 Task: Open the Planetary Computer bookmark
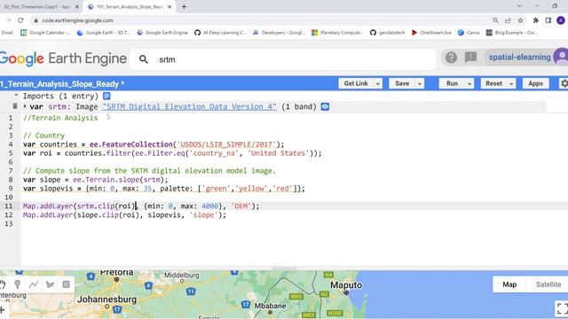point(337,33)
